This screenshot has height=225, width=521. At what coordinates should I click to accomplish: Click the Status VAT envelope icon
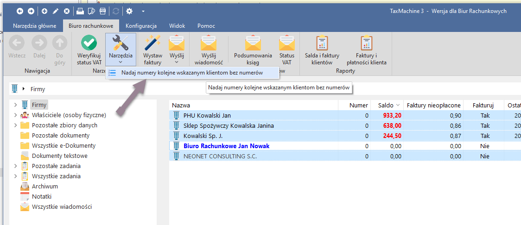pyautogui.click(x=286, y=43)
